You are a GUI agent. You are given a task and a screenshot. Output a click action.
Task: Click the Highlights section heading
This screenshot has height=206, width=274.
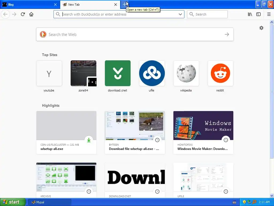click(x=51, y=105)
